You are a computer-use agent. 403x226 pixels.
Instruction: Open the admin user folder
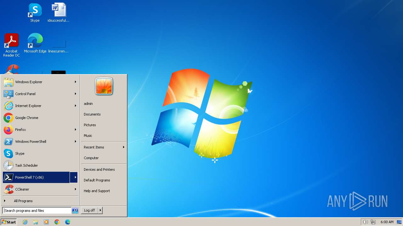click(88, 104)
